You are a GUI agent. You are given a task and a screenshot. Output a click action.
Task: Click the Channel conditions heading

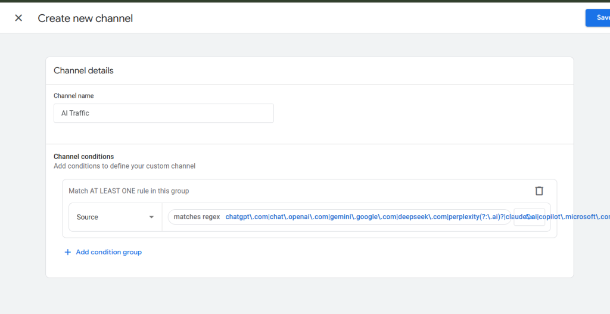coord(83,157)
